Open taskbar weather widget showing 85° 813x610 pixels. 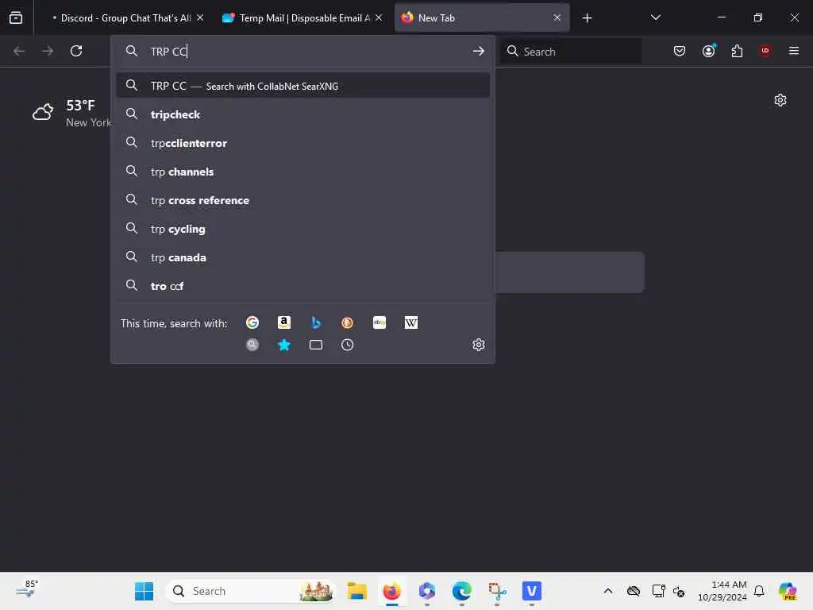(x=26, y=589)
